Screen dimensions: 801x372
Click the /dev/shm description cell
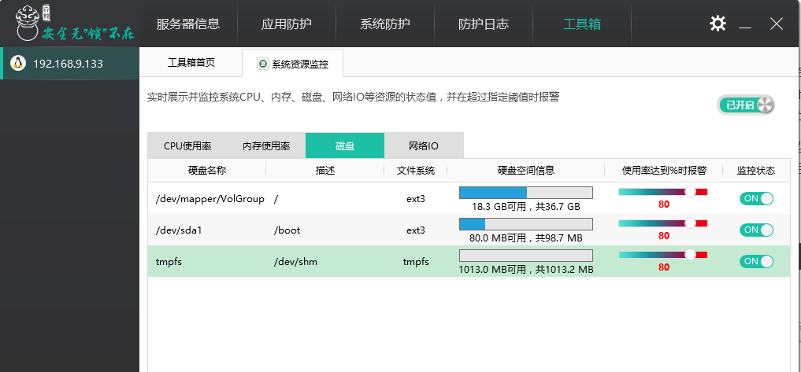pyautogui.click(x=296, y=262)
